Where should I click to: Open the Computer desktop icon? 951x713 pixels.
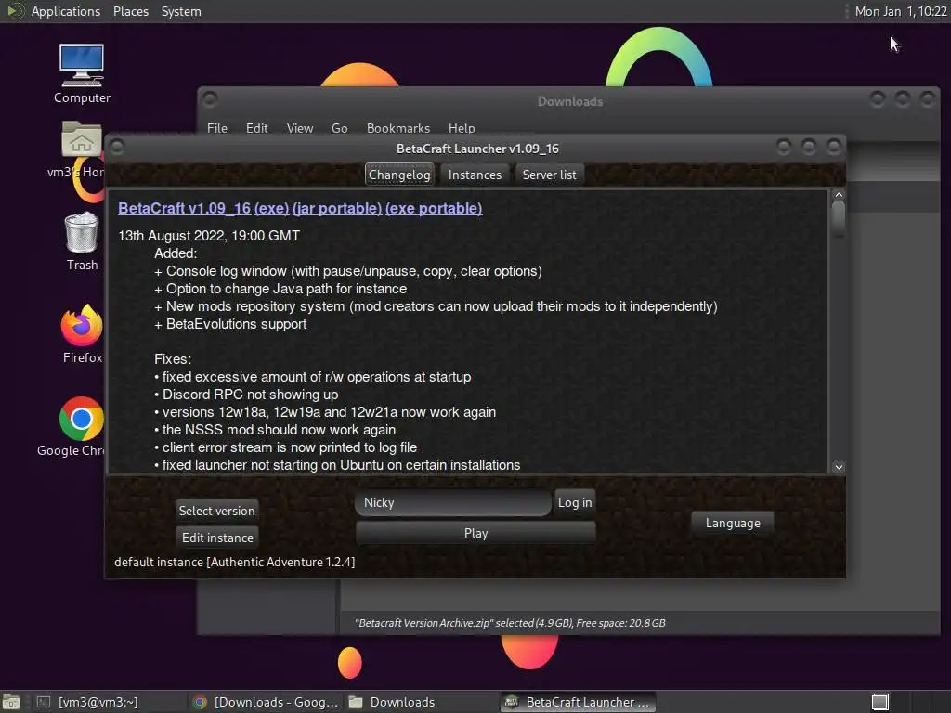click(82, 72)
